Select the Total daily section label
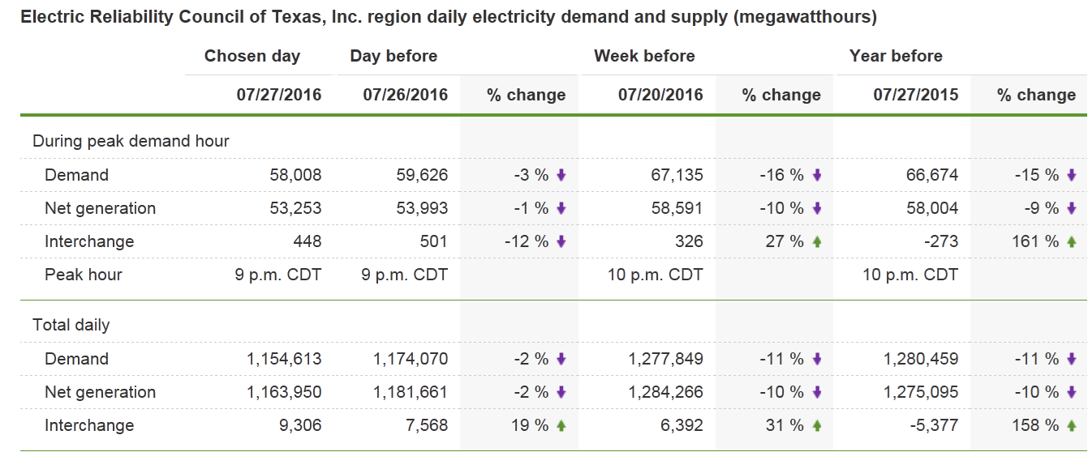 click(71, 325)
